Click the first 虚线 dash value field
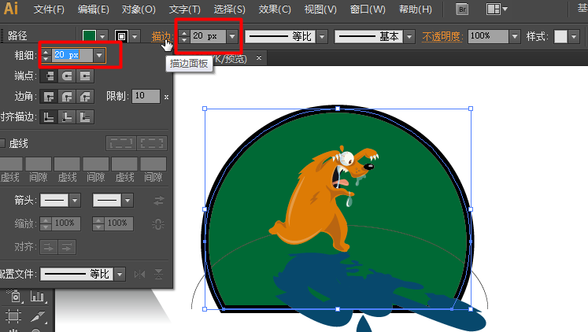 pos(9,164)
